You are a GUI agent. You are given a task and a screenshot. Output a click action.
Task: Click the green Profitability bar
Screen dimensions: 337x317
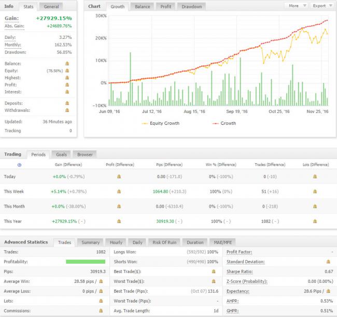[x=86, y=261]
